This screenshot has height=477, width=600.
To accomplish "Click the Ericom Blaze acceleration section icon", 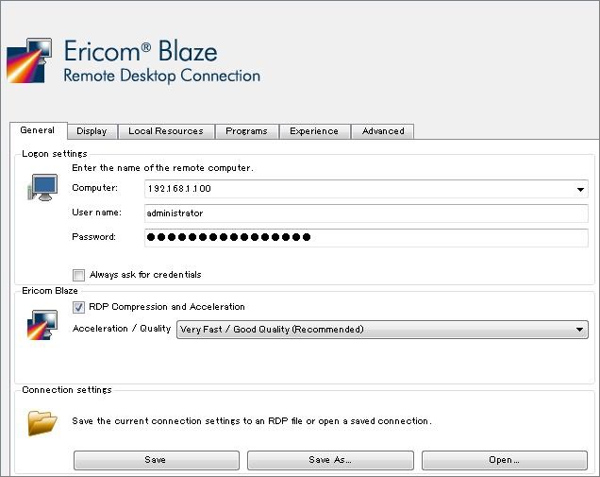I will pyautogui.click(x=42, y=324).
